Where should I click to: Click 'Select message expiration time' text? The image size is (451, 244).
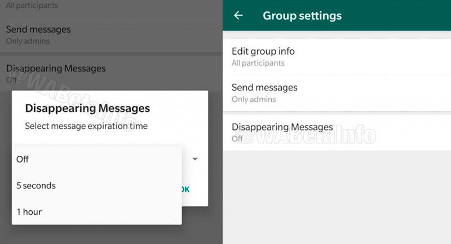pos(86,126)
